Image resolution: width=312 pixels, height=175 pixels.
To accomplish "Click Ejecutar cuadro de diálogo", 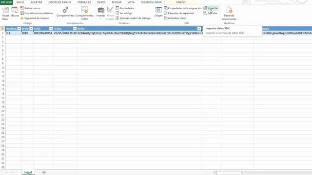I will [x=133, y=18].
